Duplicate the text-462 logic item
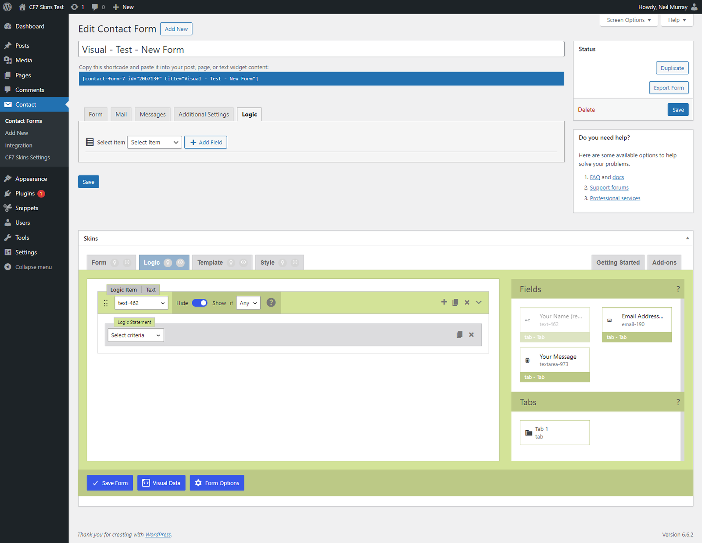Viewport: 702px width, 543px height. (x=455, y=302)
